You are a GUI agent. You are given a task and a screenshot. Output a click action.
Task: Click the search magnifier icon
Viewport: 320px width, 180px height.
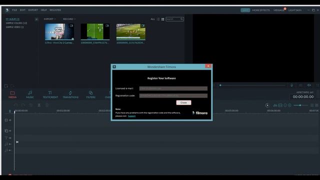[x=181, y=19]
